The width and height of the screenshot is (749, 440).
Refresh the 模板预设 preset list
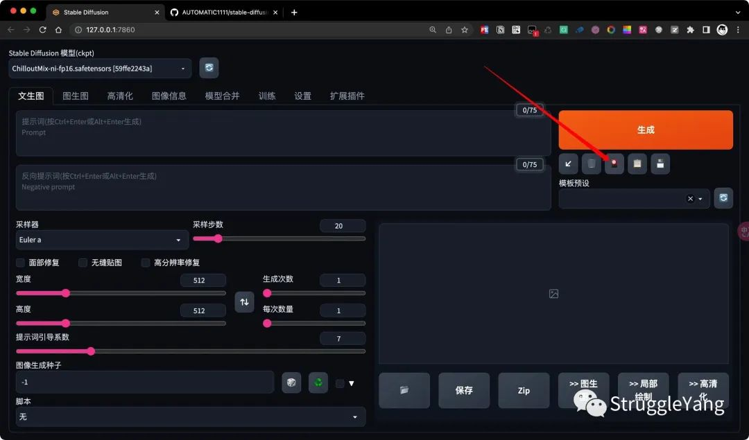[723, 198]
